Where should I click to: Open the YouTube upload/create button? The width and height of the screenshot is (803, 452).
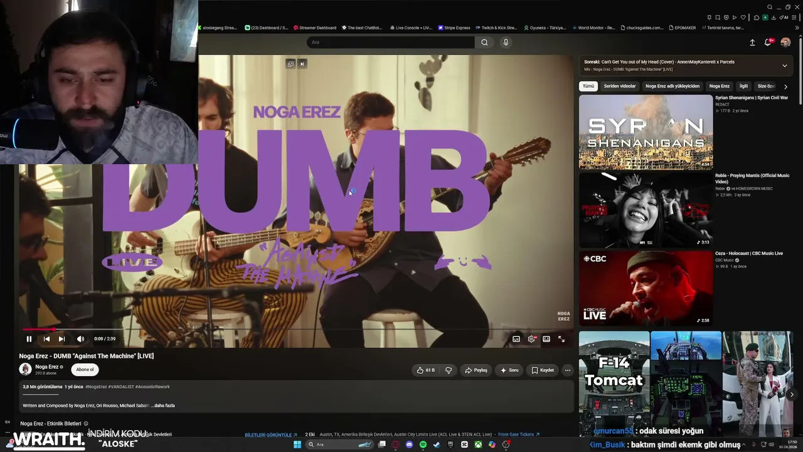pyautogui.click(x=752, y=42)
